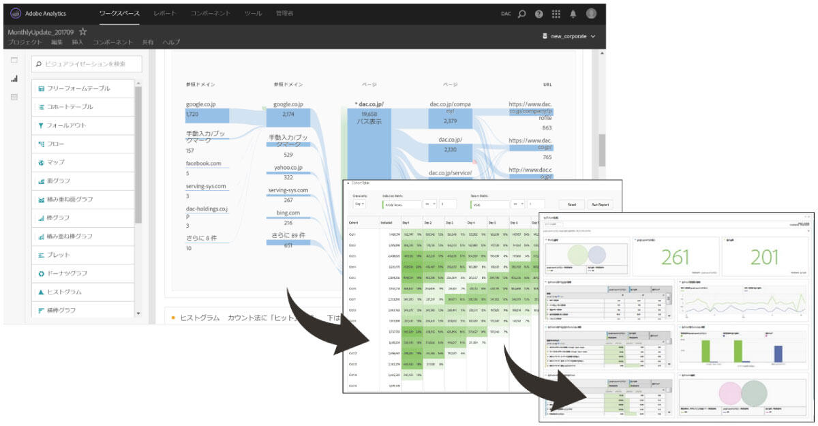Image resolution: width=818 pixels, height=426 pixels.
Task: Click the workspace scrollbar up arrow
Action: coord(602,54)
